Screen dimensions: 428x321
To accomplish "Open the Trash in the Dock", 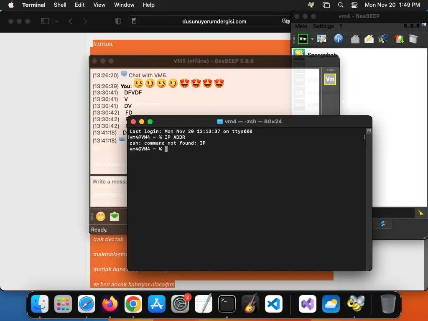I will 388,304.
